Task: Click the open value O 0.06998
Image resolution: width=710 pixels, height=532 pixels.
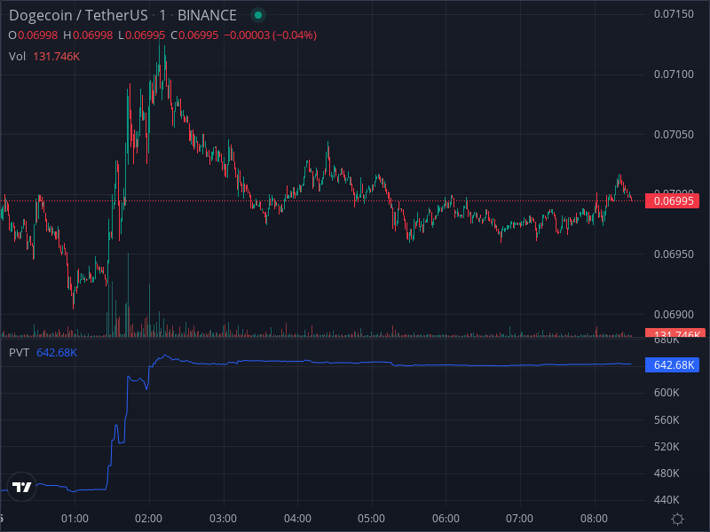Action: (x=33, y=35)
